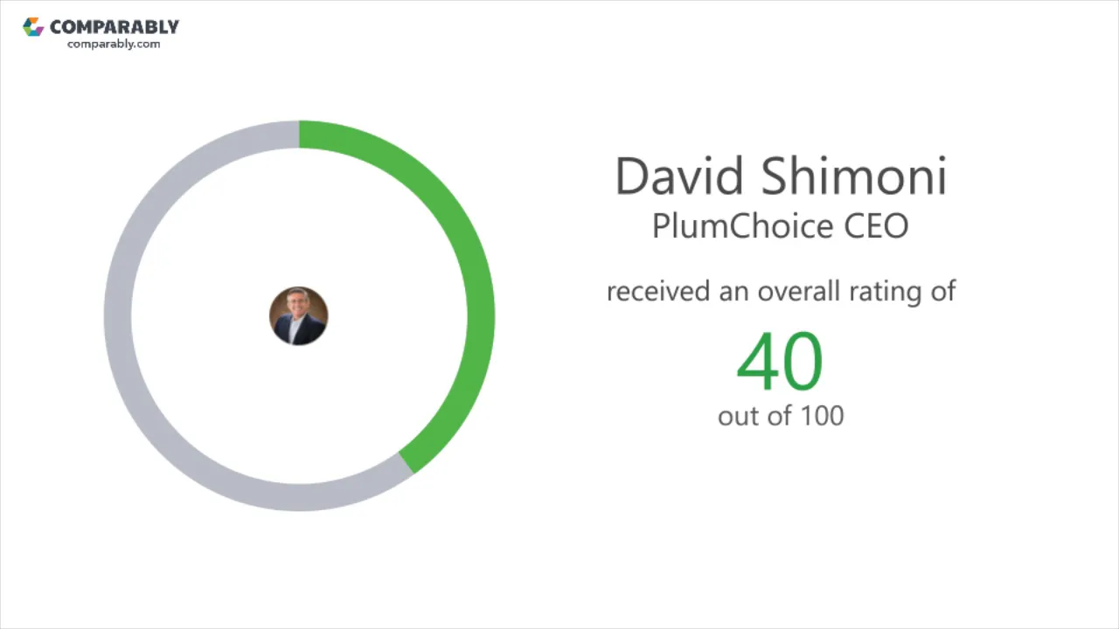This screenshot has width=1119, height=629.
Task: Click the letter C in COMPARABLY wordmark
Action: pos(57,27)
